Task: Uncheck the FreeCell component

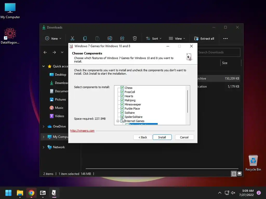Action: tap(122, 92)
